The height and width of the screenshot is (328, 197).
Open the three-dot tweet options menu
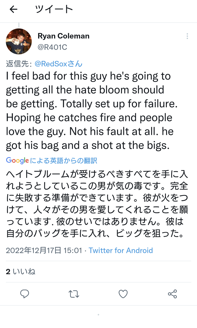point(187,36)
